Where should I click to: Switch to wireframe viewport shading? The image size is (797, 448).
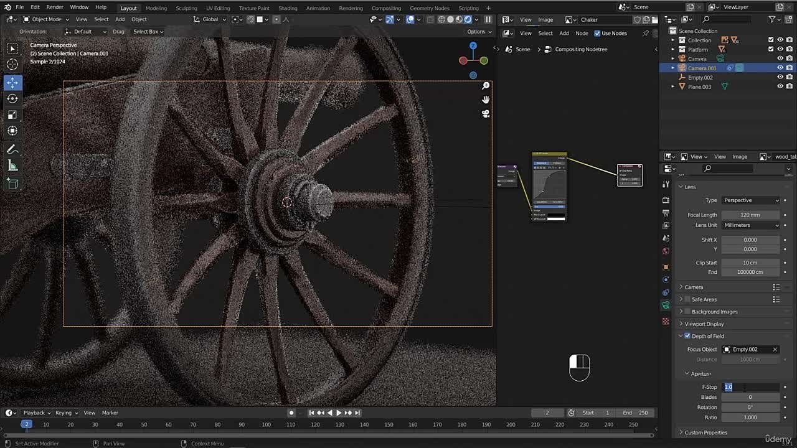pos(441,19)
